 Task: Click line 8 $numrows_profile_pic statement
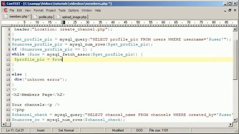point(82,44)
